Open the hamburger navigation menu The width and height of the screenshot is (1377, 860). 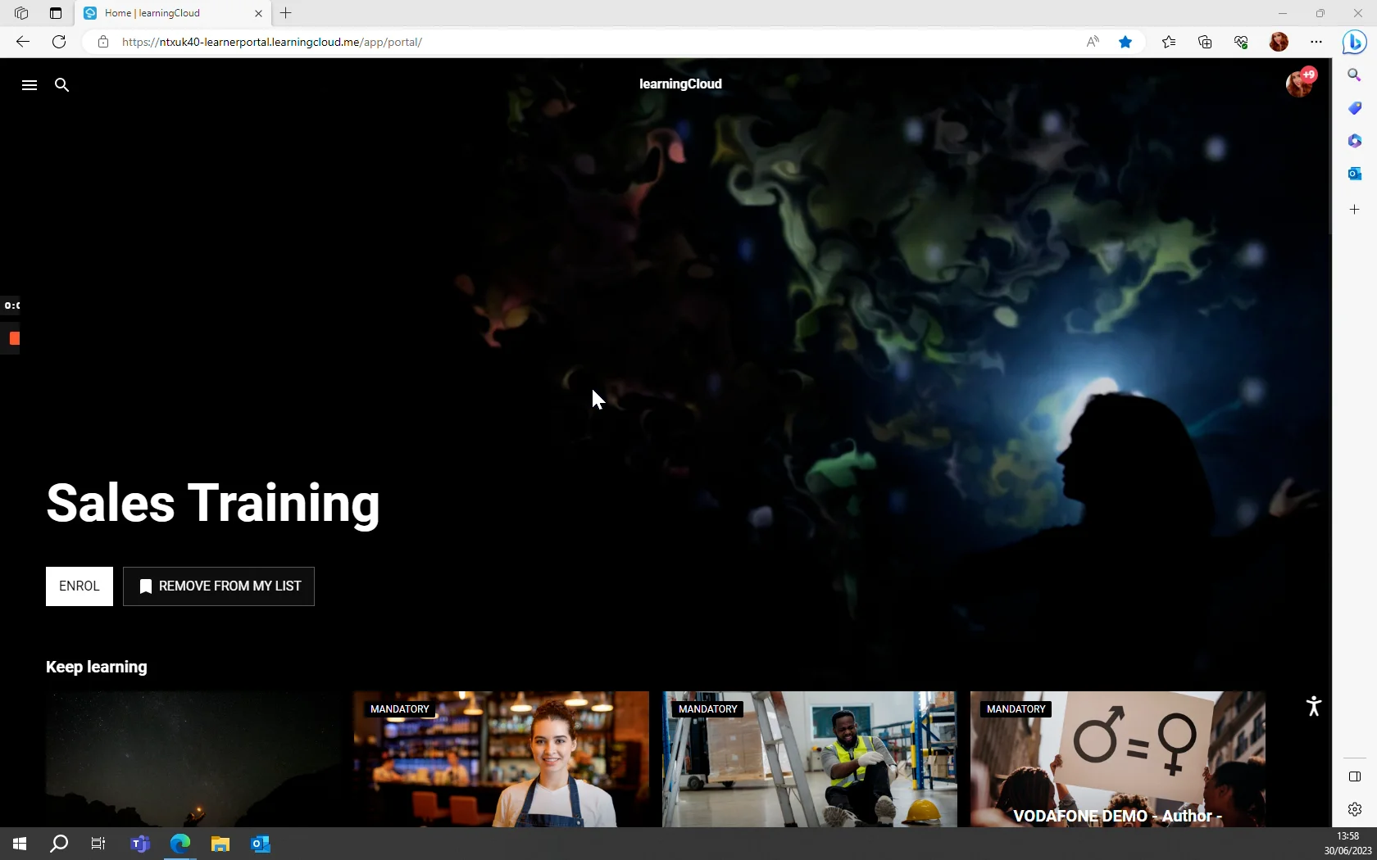(x=29, y=85)
